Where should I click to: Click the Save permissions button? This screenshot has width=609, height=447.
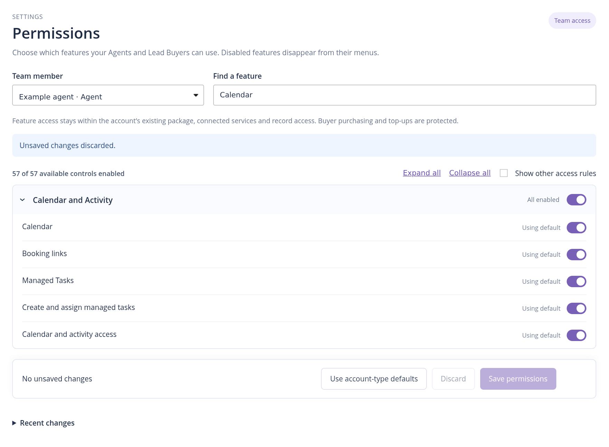(x=518, y=379)
